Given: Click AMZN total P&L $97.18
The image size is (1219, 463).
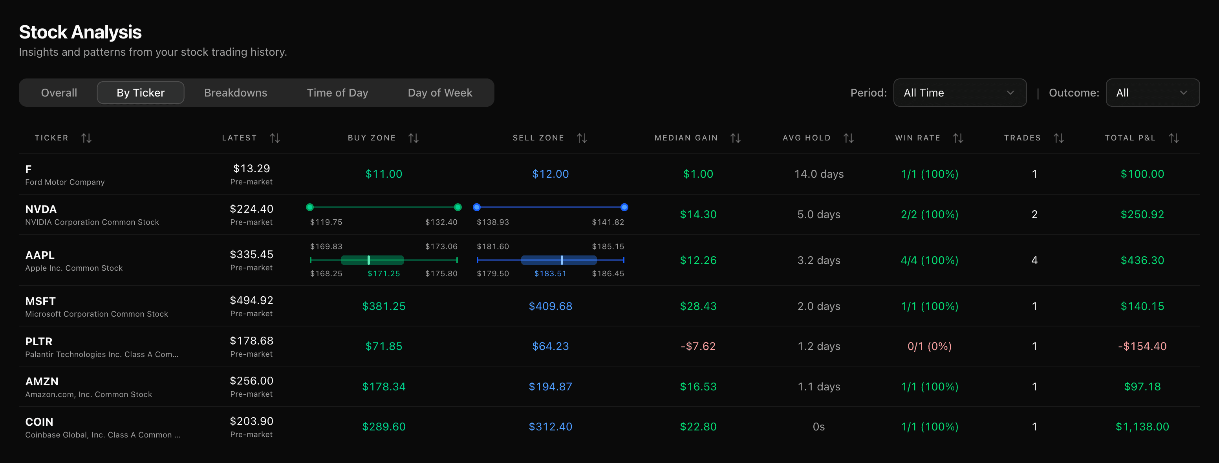Looking at the screenshot, I should click(x=1142, y=387).
